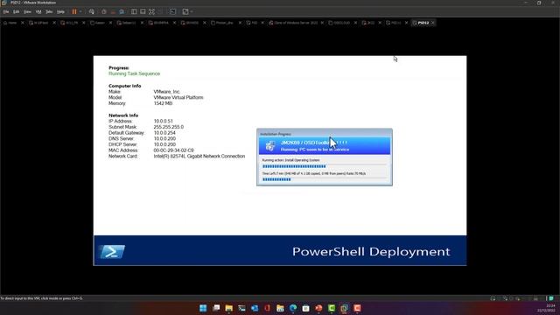Viewport: 560px width, 315px height.
Task: Close the Windows Server 2022 tab
Action: 322,23
